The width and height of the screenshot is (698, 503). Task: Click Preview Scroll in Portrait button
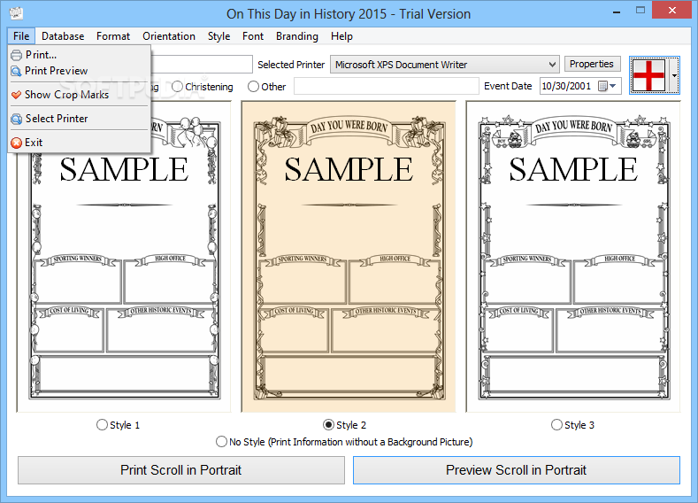click(x=517, y=470)
